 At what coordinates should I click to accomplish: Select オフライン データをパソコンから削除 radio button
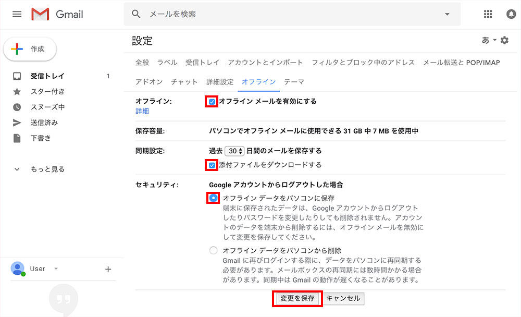pyautogui.click(x=213, y=251)
